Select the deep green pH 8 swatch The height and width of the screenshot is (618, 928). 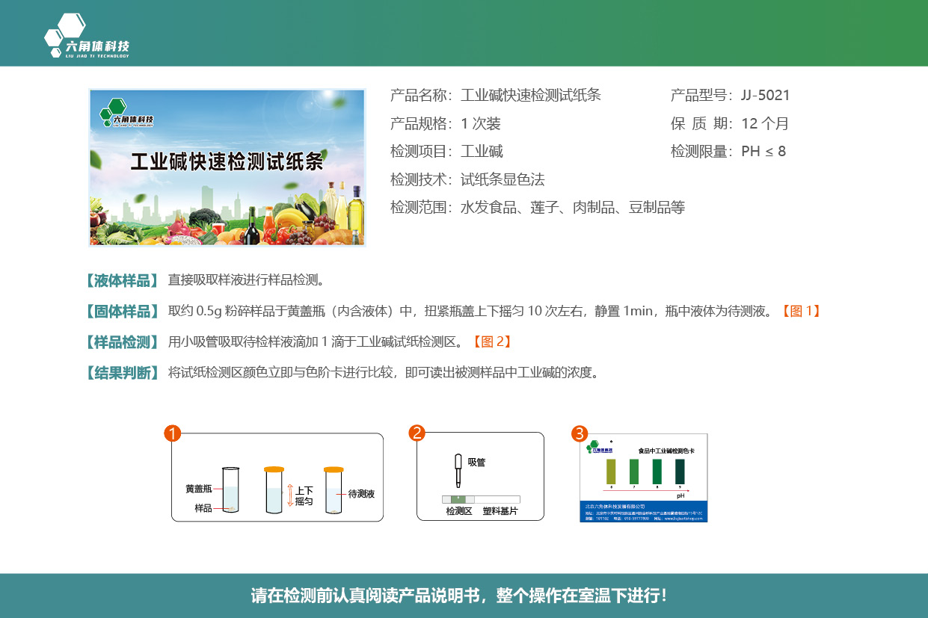click(x=657, y=472)
